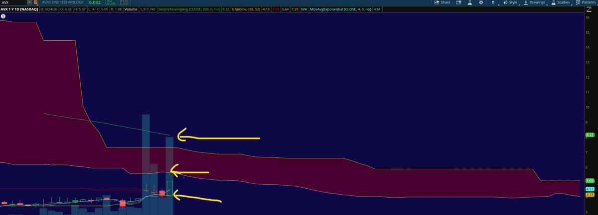Click the AVX 1 Y 1D [NASDAQ] title

19,9
